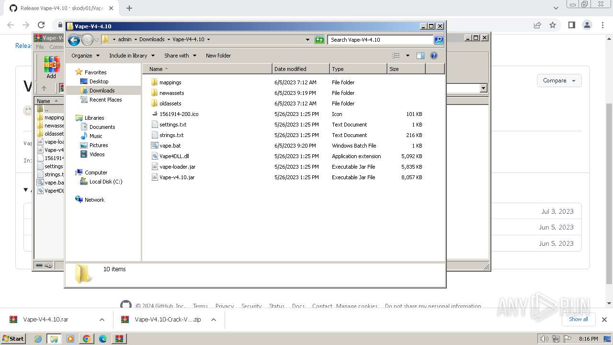The image size is (613, 345).
Task: Open the Security footer link
Action: tap(251, 306)
